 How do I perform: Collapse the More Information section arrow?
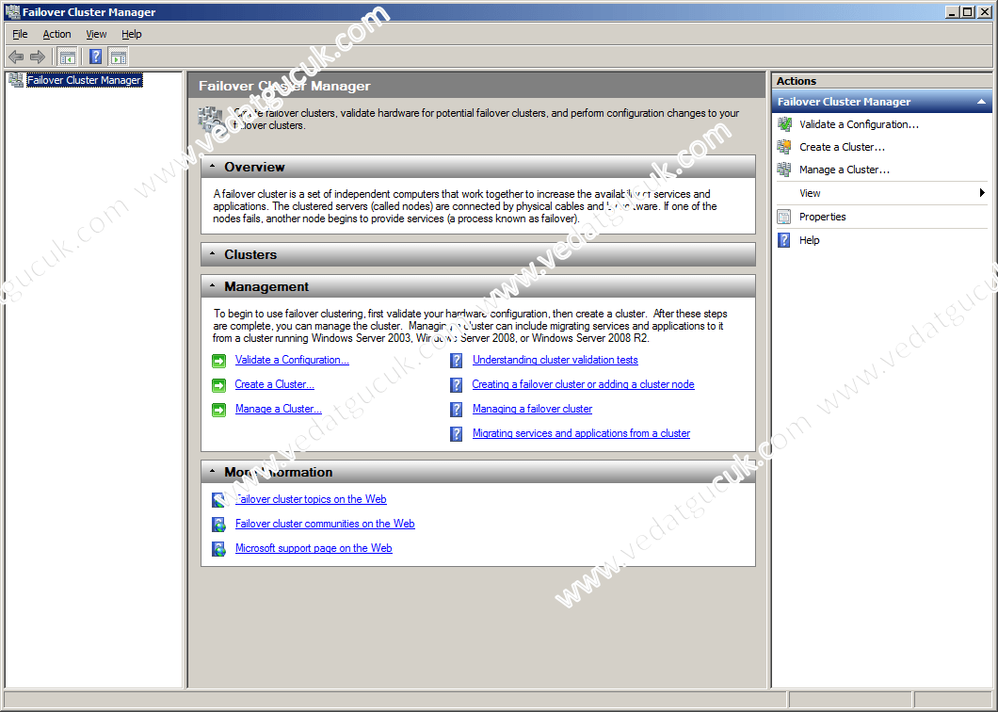213,472
